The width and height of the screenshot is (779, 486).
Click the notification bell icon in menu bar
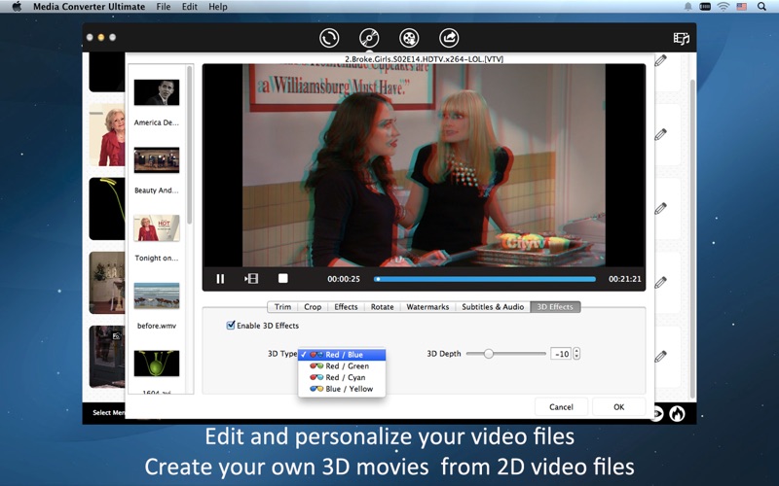click(688, 7)
